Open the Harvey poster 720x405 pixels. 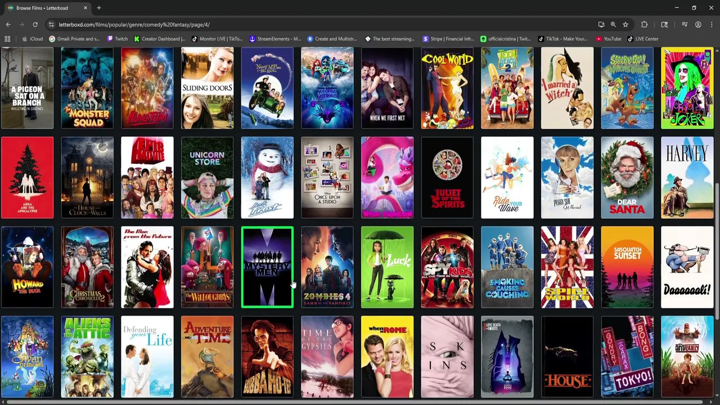click(687, 178)
